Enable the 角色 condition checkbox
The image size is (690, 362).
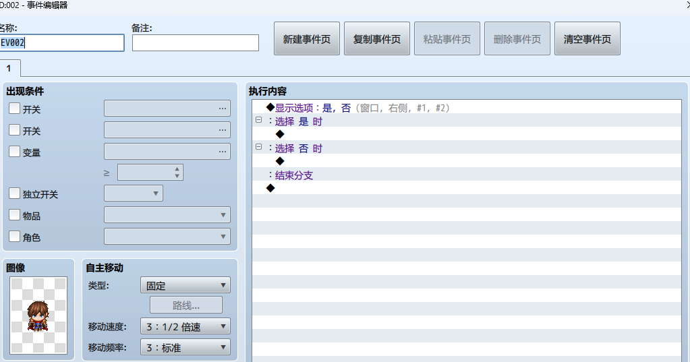pyautogui.click(x=15, y=236)
